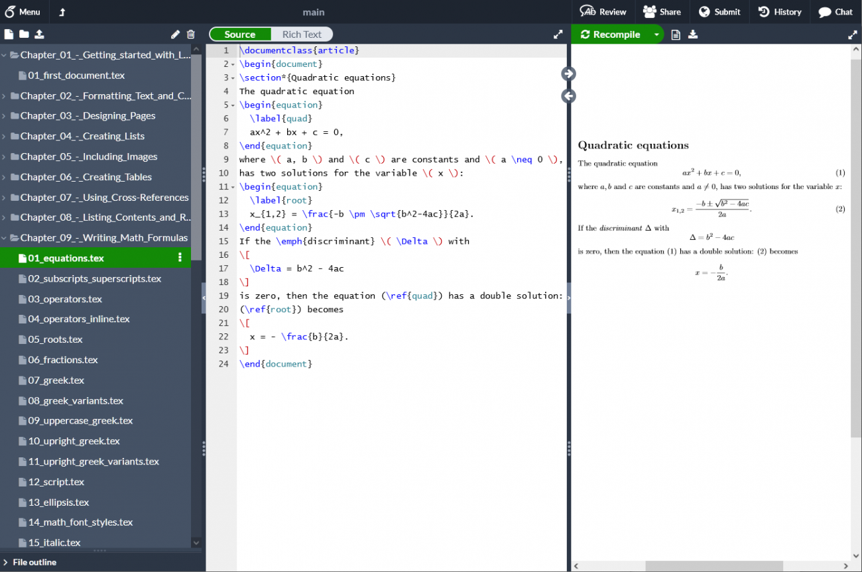Open the Recompile options dropdown
Screen dimensions: 862x572
[x=656, y=34]
